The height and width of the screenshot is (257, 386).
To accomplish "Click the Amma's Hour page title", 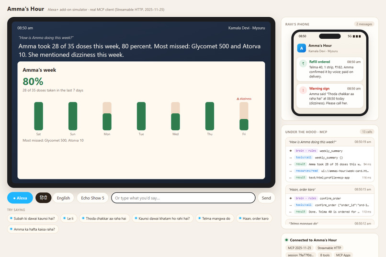I will pos(25,9).
